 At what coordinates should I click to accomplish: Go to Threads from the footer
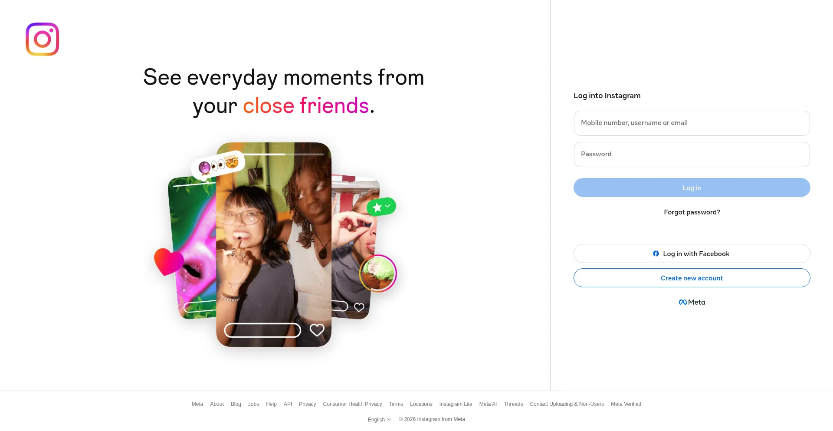[513, 404]
